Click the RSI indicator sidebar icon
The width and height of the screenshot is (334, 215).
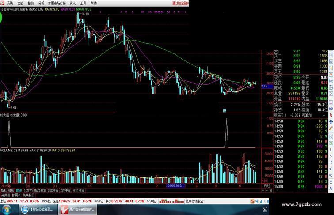point(331,109)
